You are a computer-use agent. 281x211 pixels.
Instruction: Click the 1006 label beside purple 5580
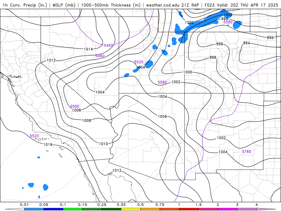pos(76,110)
